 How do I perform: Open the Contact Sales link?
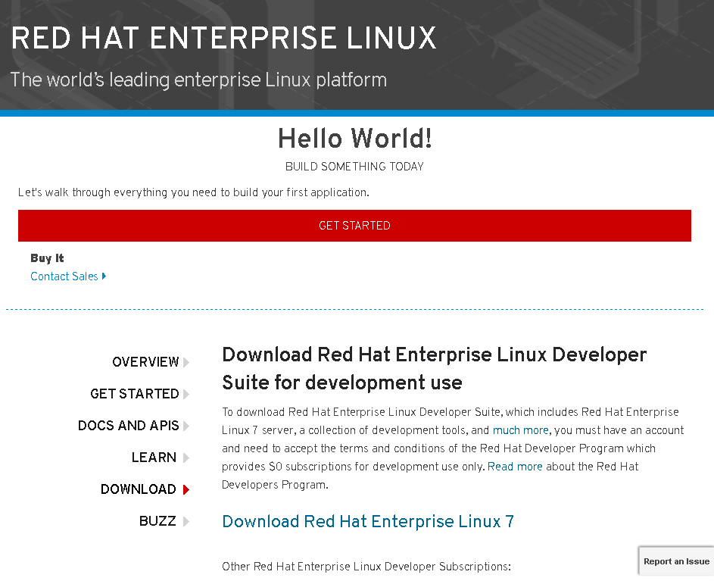pyautogui.click(x=64, y=276)
